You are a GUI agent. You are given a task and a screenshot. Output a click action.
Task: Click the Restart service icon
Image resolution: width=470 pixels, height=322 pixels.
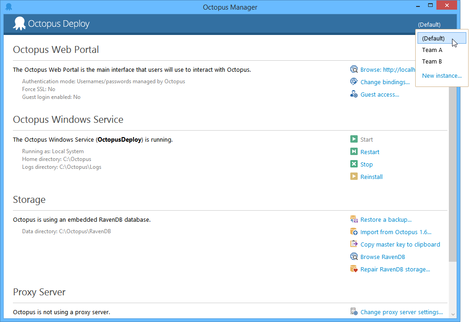tap(354, 151)
